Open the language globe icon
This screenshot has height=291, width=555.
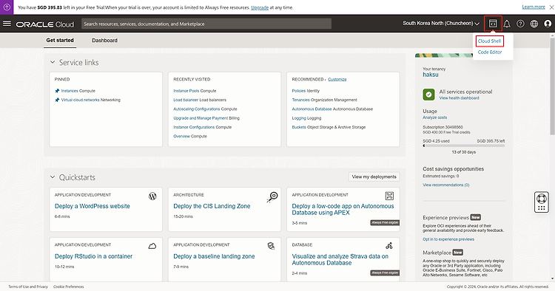coord(534,24)
